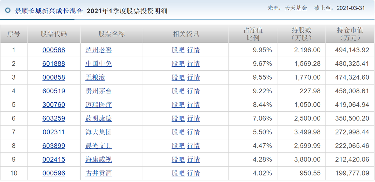Open stock code 000858
Screen dimensions: 375x182
pos(54,77)
